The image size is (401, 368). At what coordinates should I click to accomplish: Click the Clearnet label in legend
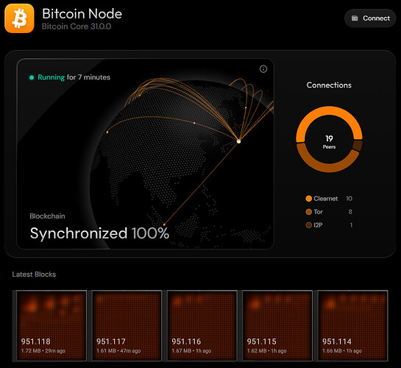click(x=325, y=199)
